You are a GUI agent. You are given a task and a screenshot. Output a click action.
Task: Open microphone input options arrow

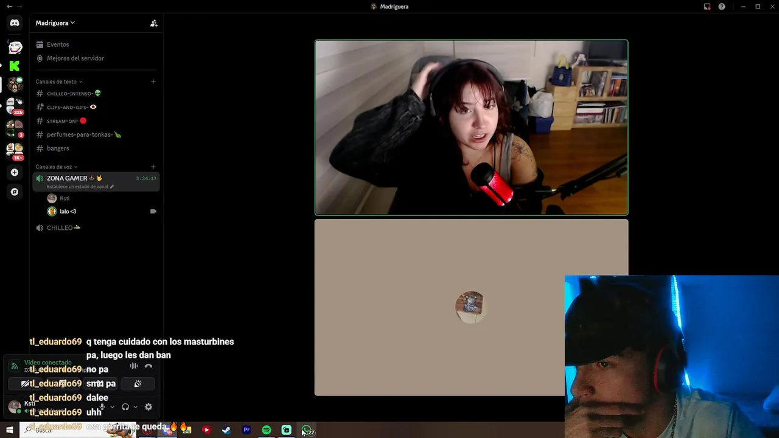[112, 407]
